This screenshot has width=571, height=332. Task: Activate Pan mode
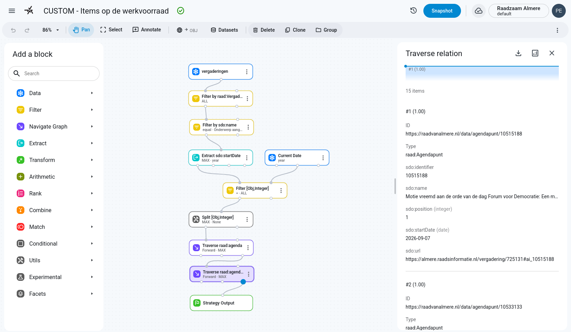pos(81,30)
